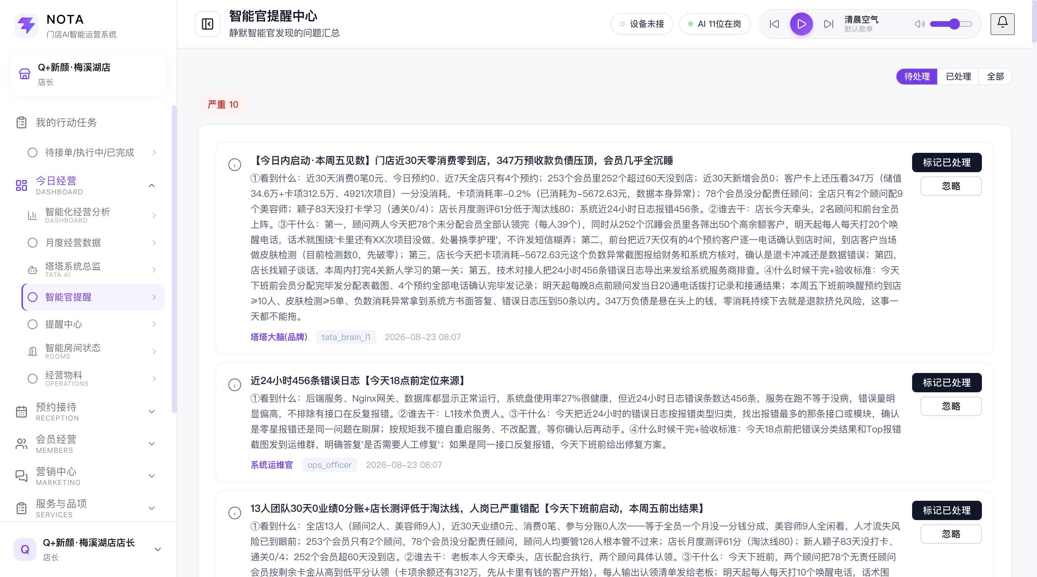Click the info icon on 456条错误日志 alert
Image resolution: width=1037 pixels, height=577 pixels.
pyautogui.click(x=235, y=385)
